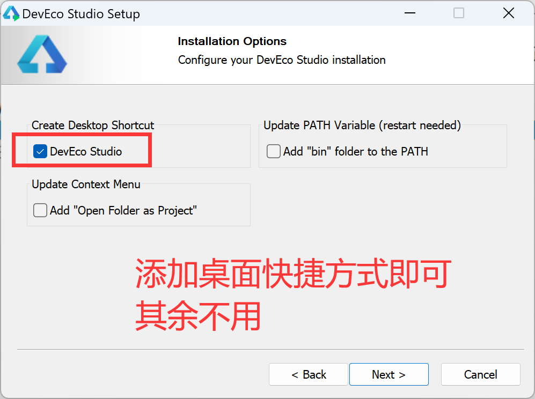Click the DevEco Studio title bar logo
535x399 pixels.
tap(11, 13)
